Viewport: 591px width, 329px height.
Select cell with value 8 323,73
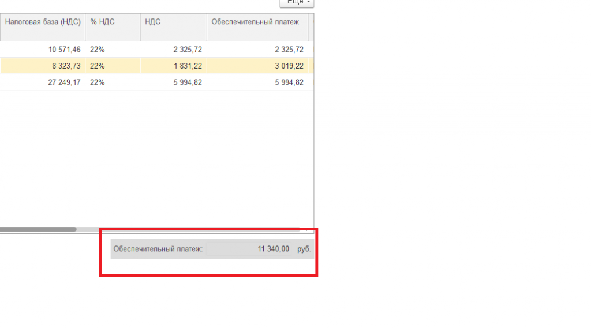[43, 66]
